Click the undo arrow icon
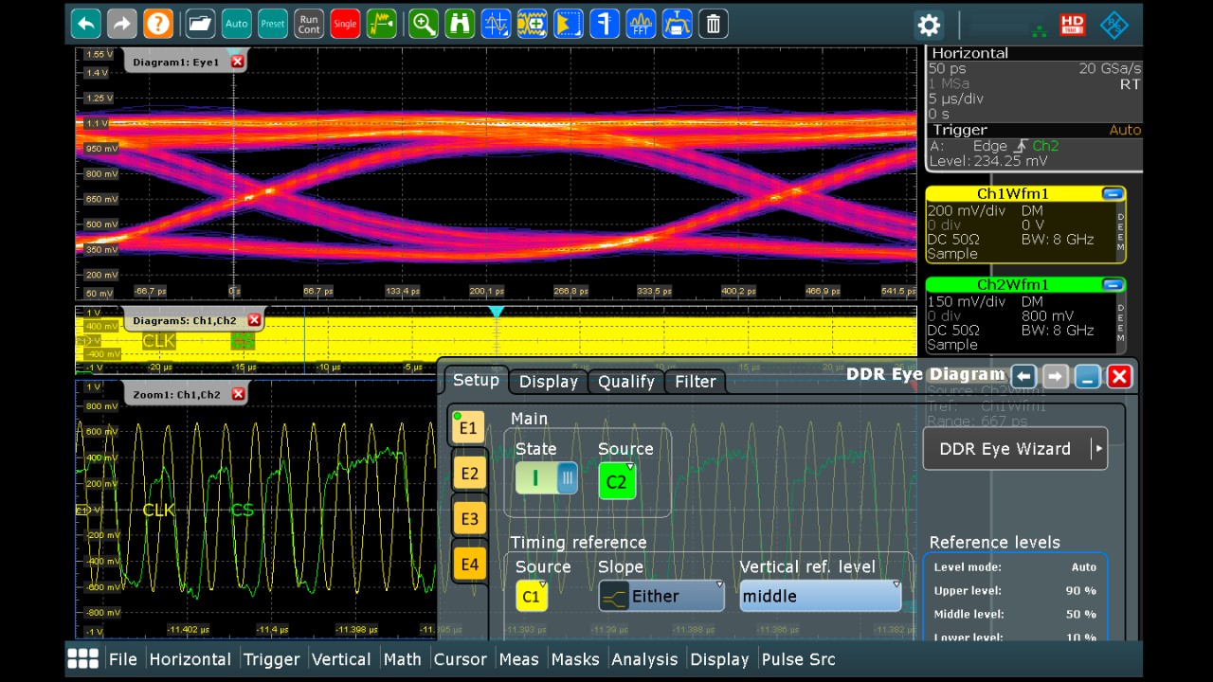 point(86,24)
